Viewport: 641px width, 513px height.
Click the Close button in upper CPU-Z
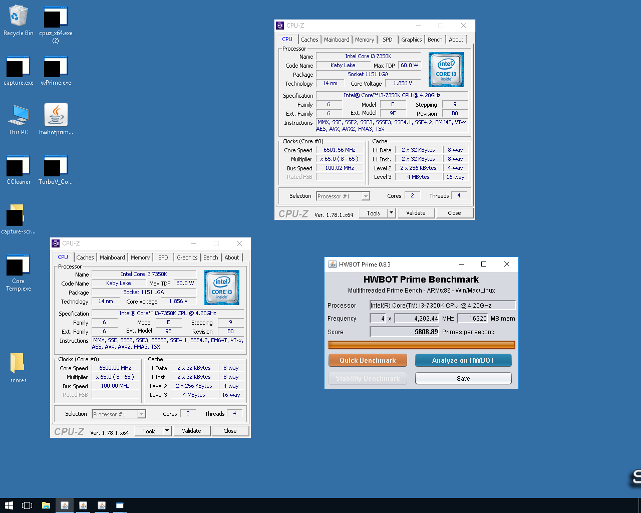(x=454, y=213)
